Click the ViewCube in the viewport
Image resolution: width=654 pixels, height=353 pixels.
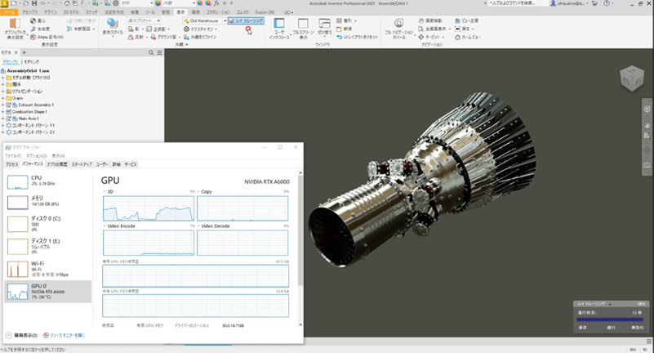coord(632,78)
